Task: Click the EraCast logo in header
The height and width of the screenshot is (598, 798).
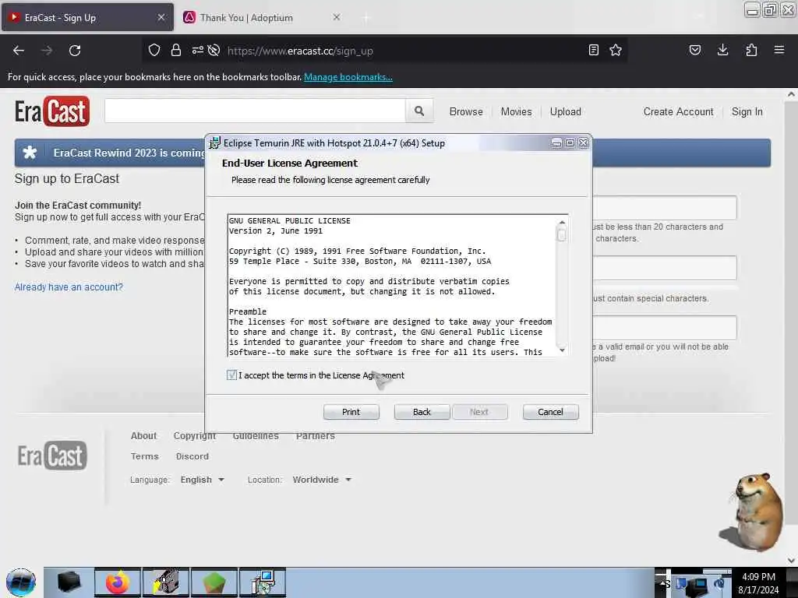Action: pyautogui.click(x=52, y=111)
